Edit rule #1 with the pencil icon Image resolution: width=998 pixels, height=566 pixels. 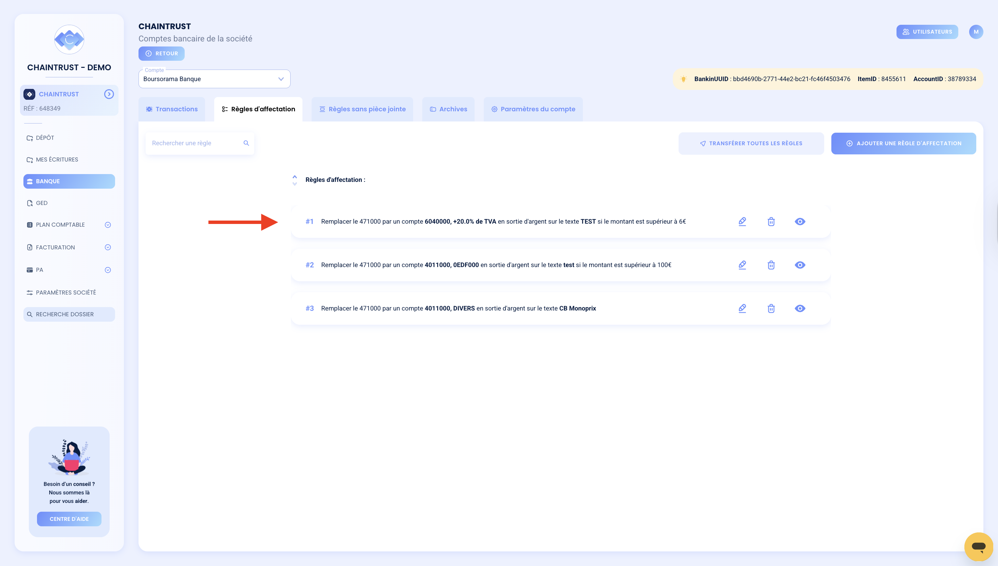tap(742, 222)
